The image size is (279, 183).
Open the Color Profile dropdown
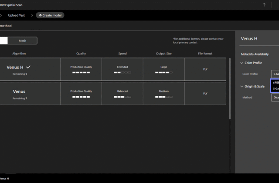(275, 74)
